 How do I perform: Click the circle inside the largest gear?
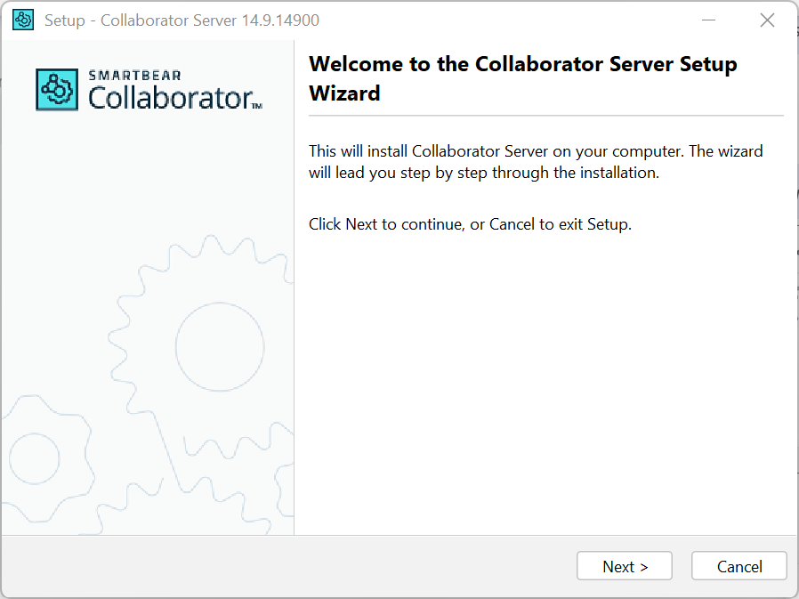pos(220,347)
